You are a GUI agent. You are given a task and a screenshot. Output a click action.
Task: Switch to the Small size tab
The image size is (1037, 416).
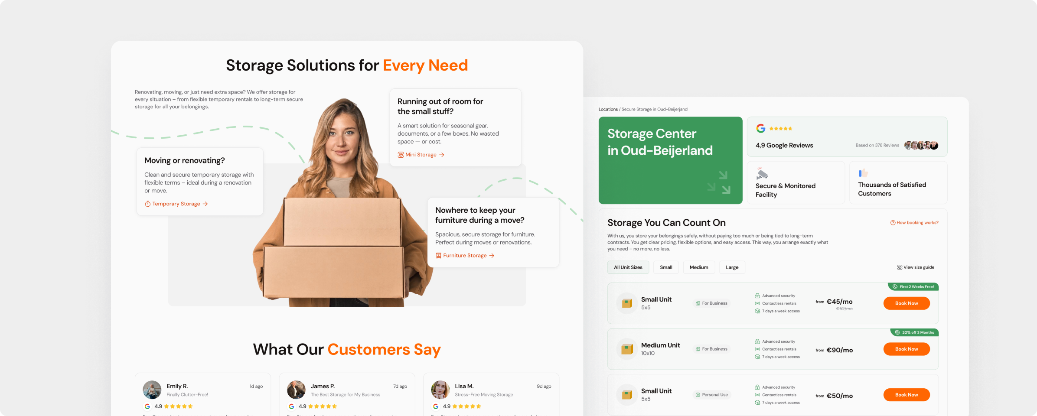666,267
